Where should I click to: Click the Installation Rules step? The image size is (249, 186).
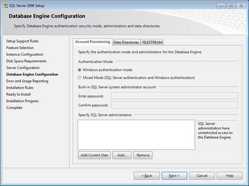20,88
